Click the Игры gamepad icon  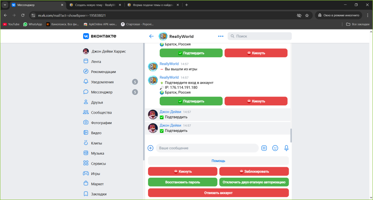click(86, 174)
